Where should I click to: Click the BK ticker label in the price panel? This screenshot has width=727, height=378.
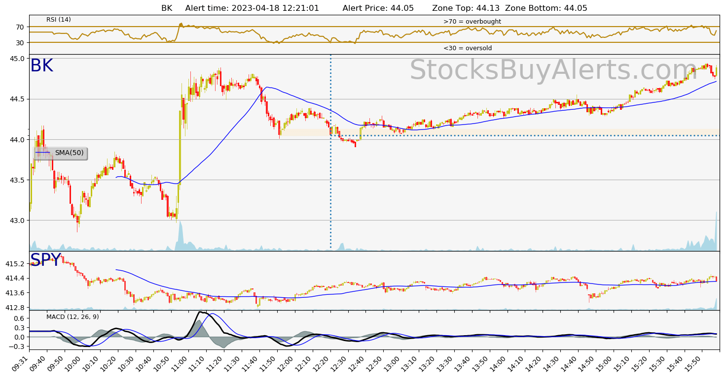pyautogui.click(x=41, y=66)
